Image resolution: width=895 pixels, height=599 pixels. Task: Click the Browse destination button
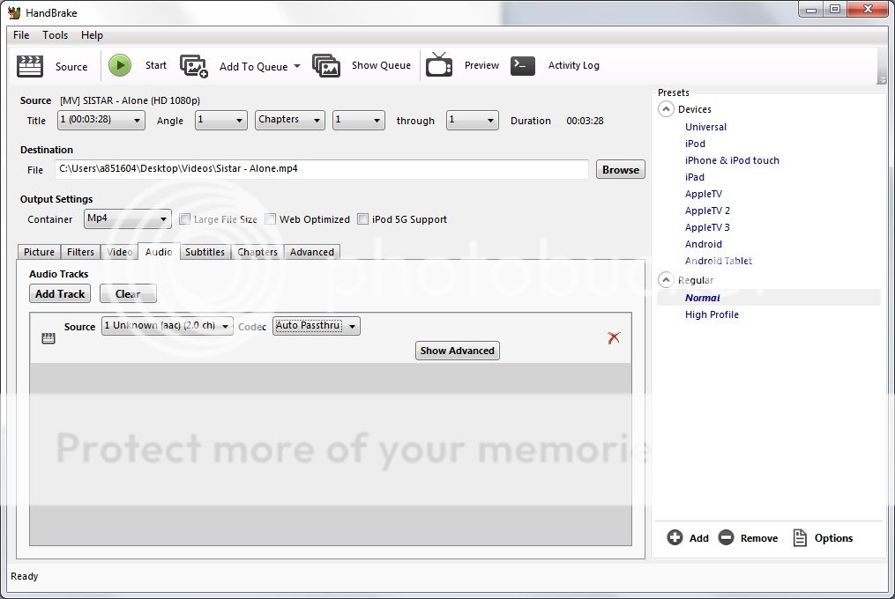coord(621,170)
